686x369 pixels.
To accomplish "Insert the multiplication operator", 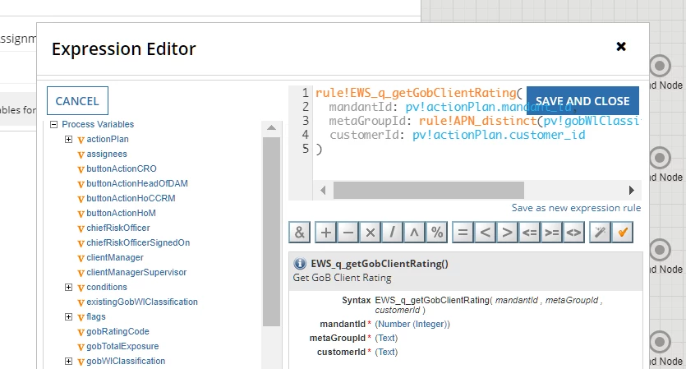I will pyautogui.click(x=371, y=232).
